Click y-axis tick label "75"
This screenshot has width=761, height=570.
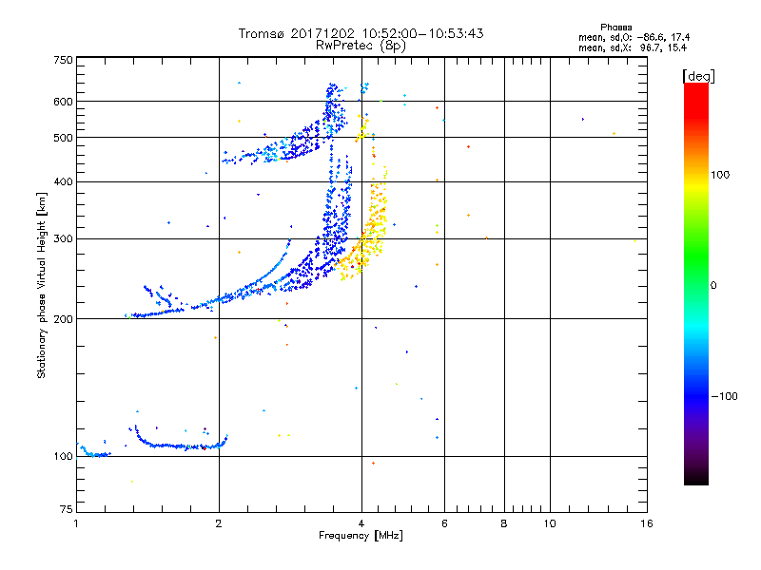coord(67,509)
